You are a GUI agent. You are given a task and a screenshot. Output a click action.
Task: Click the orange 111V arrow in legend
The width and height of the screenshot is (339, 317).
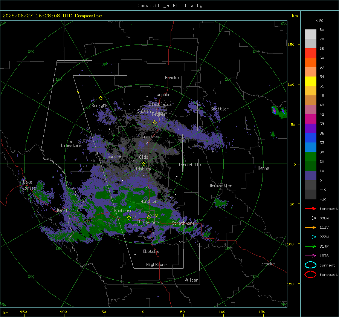pos(310,227)
